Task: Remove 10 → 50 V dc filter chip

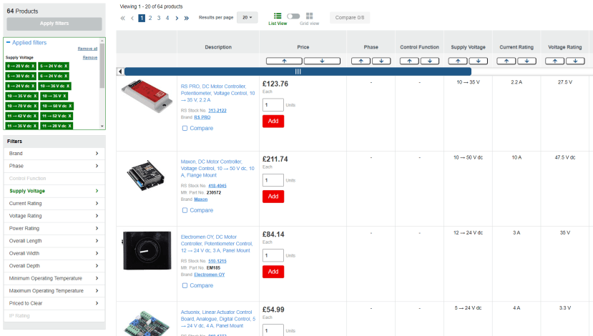Action: pyautogui.click(x=70, y=107)
